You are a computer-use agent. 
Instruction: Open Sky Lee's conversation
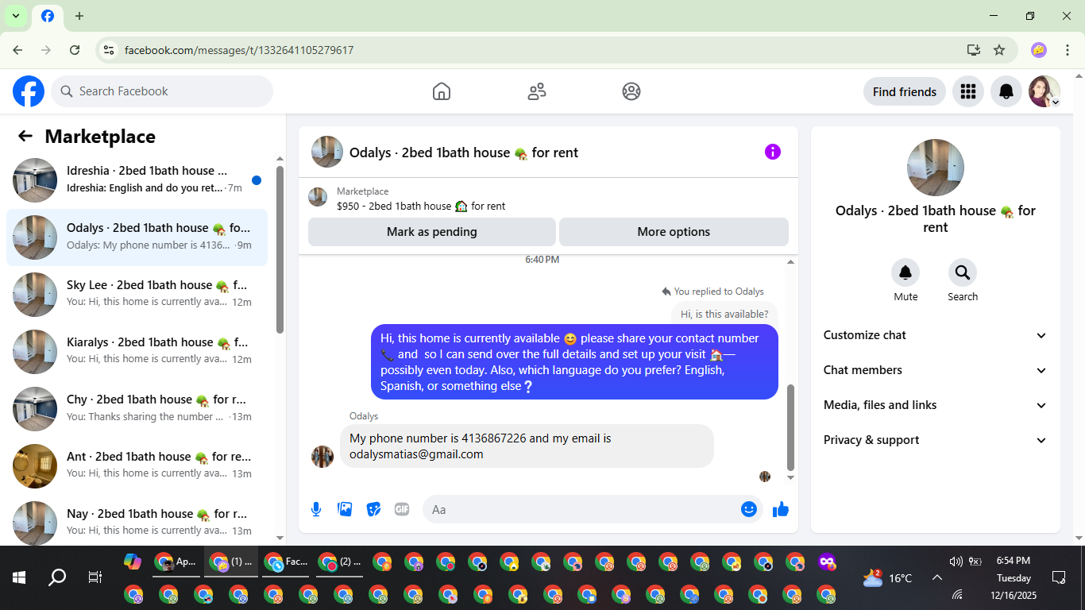137,294
